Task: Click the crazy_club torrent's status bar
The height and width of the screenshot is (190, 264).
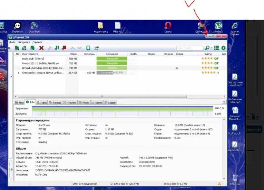Action: tap(112, 59)
